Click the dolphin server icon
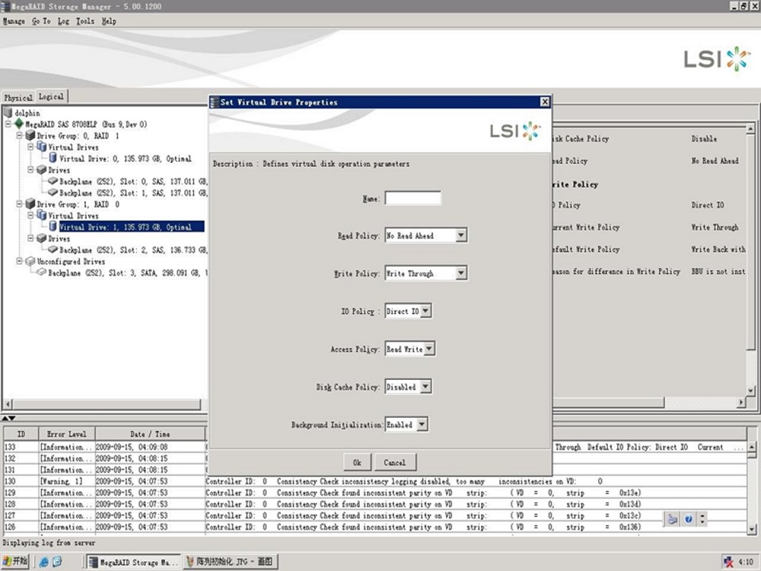This screenshot has height=571, width=761. coord(8,113)
